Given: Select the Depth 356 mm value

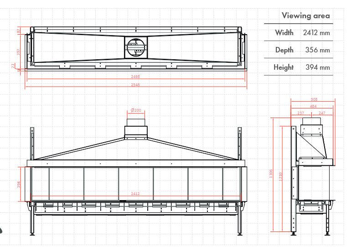Looking at the screenshot, I should [317, 50].
